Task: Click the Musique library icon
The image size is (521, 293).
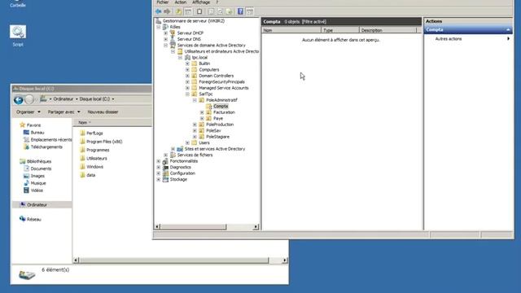Action: [26, 183]
